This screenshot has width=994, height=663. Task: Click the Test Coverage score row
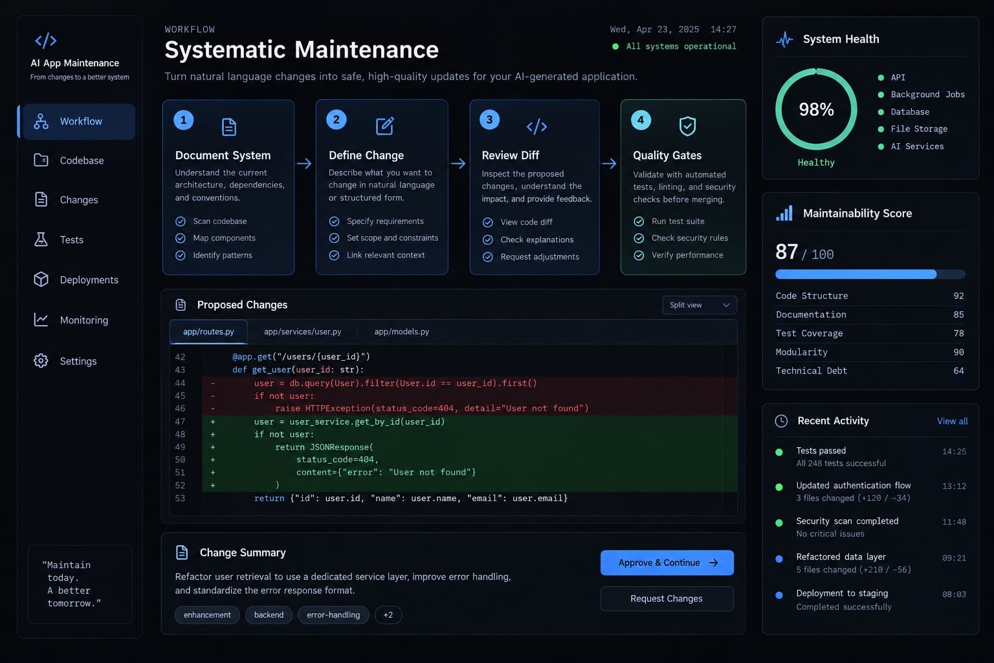(870, 333)
